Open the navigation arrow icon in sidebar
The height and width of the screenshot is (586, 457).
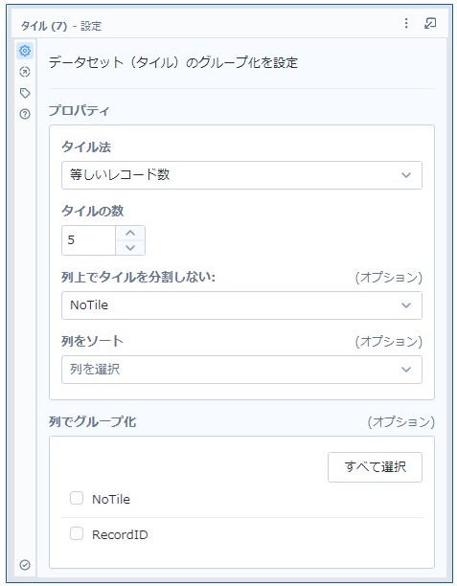point(25,72)
